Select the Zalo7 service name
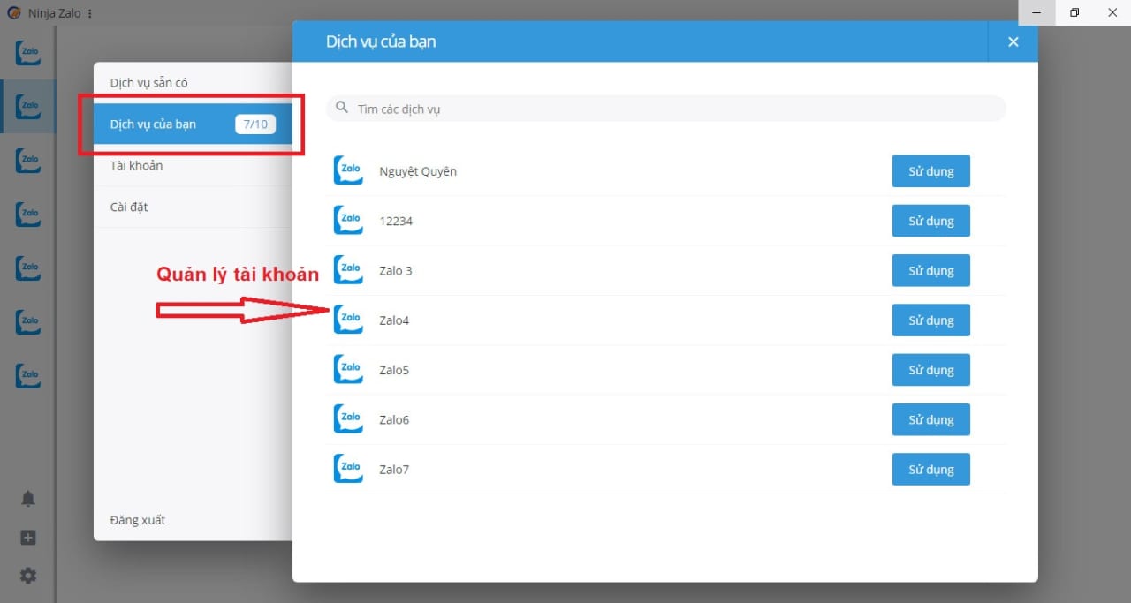Viewport: 1131px width, 603px height. tap(394, 469)
